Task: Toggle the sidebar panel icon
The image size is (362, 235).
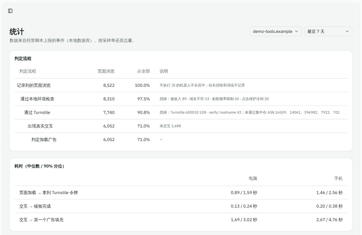Action: 10,11
